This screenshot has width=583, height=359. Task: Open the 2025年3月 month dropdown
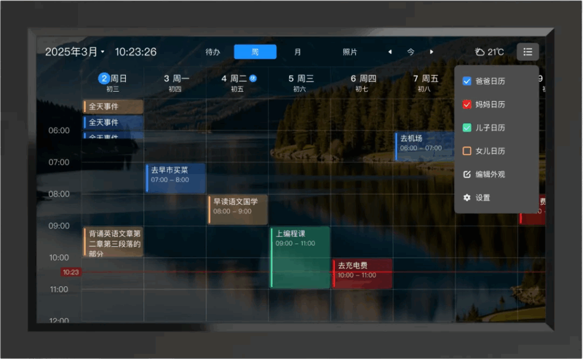tap(75, 52)
